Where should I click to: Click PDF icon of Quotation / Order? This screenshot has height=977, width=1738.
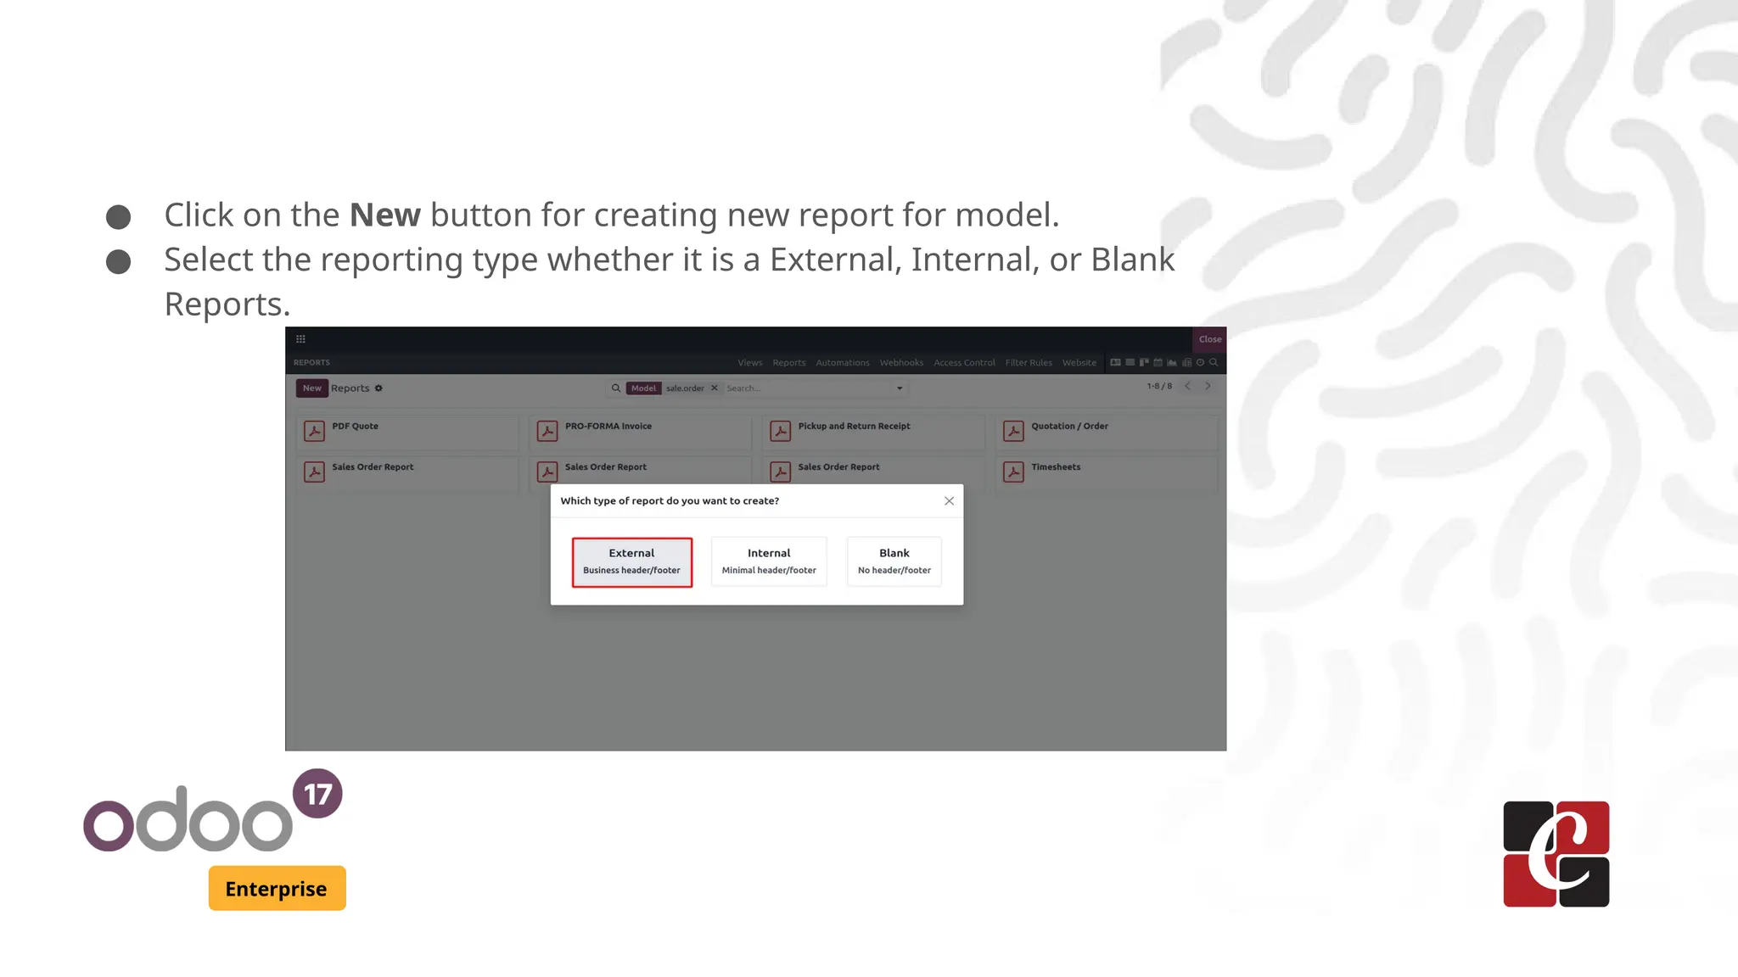[x=1013, y=431]
